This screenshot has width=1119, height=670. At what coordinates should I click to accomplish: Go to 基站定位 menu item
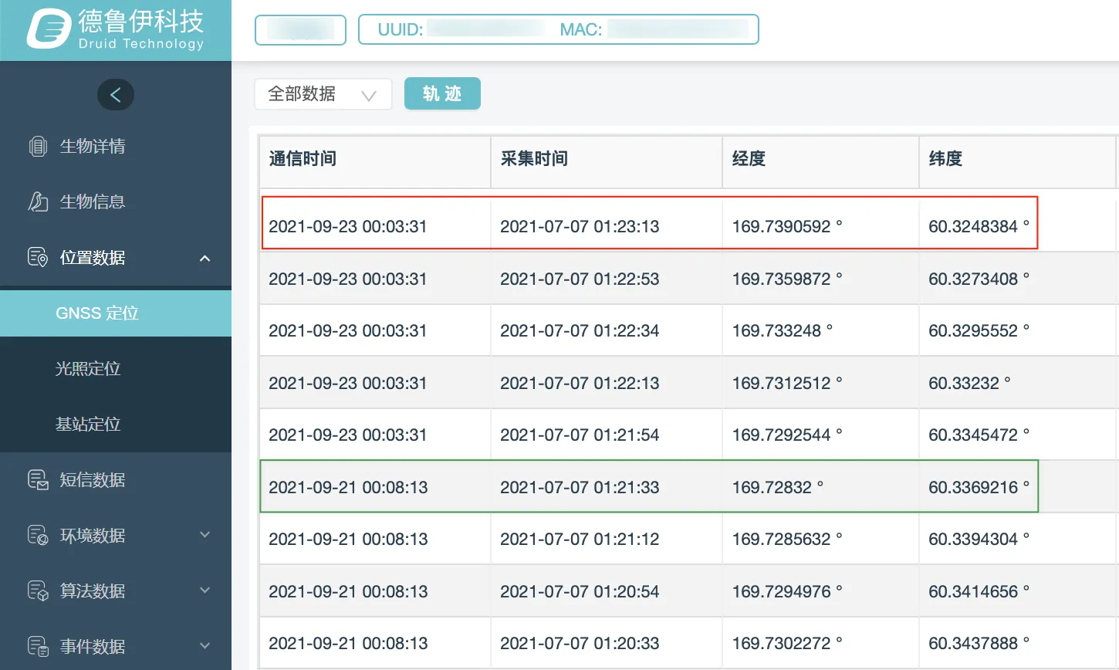(x=88, y=424)
